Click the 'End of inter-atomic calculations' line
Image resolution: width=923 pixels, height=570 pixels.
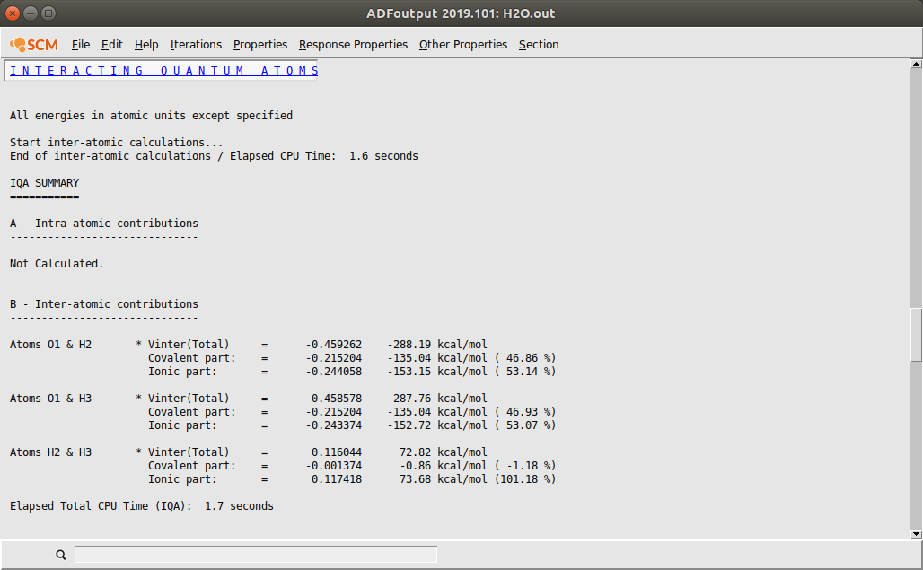215,156
